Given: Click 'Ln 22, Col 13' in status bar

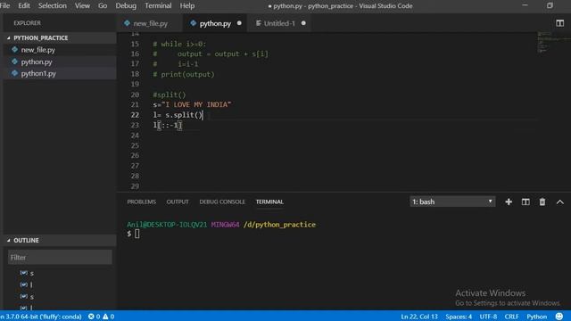Looking at the screenshot, I should click(419, 317).
